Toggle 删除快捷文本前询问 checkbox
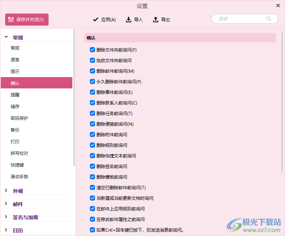The height and width of the screenshot is (236, 285). (x=92, y=156)
